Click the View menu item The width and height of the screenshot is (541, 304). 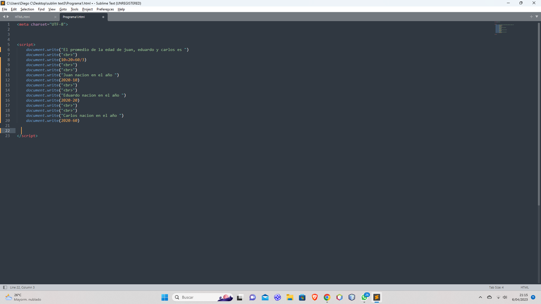click(51, 9)
